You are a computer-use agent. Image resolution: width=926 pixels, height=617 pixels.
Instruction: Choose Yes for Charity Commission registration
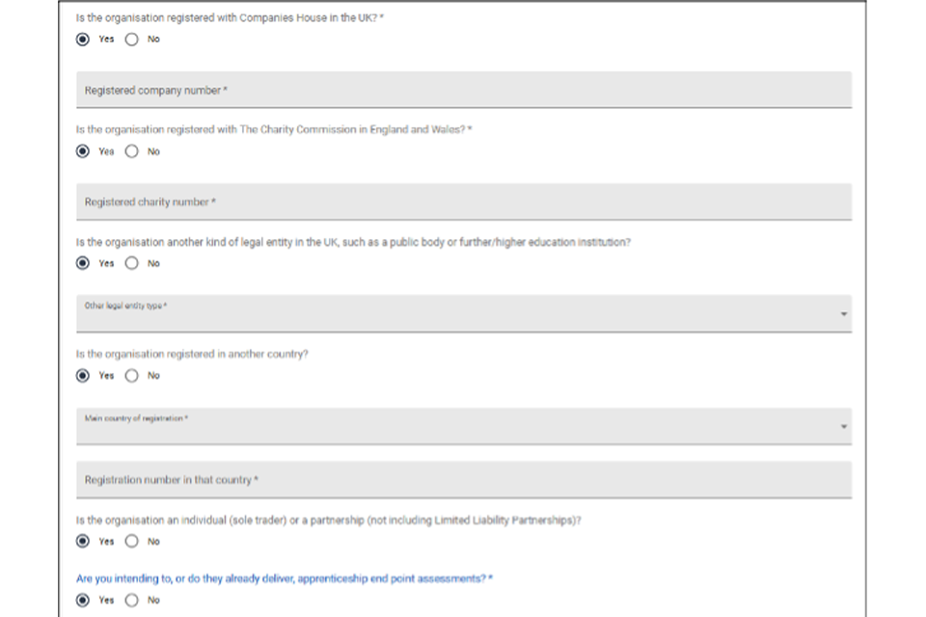[x=83, y=151]
